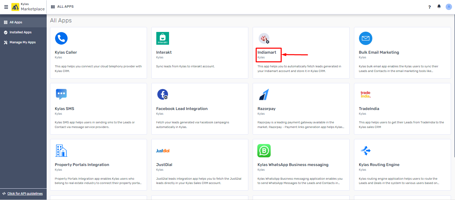This screenshot has width=455, height=200.
Task: Open the Razorpay app title
Action: [x=267, y=109]
